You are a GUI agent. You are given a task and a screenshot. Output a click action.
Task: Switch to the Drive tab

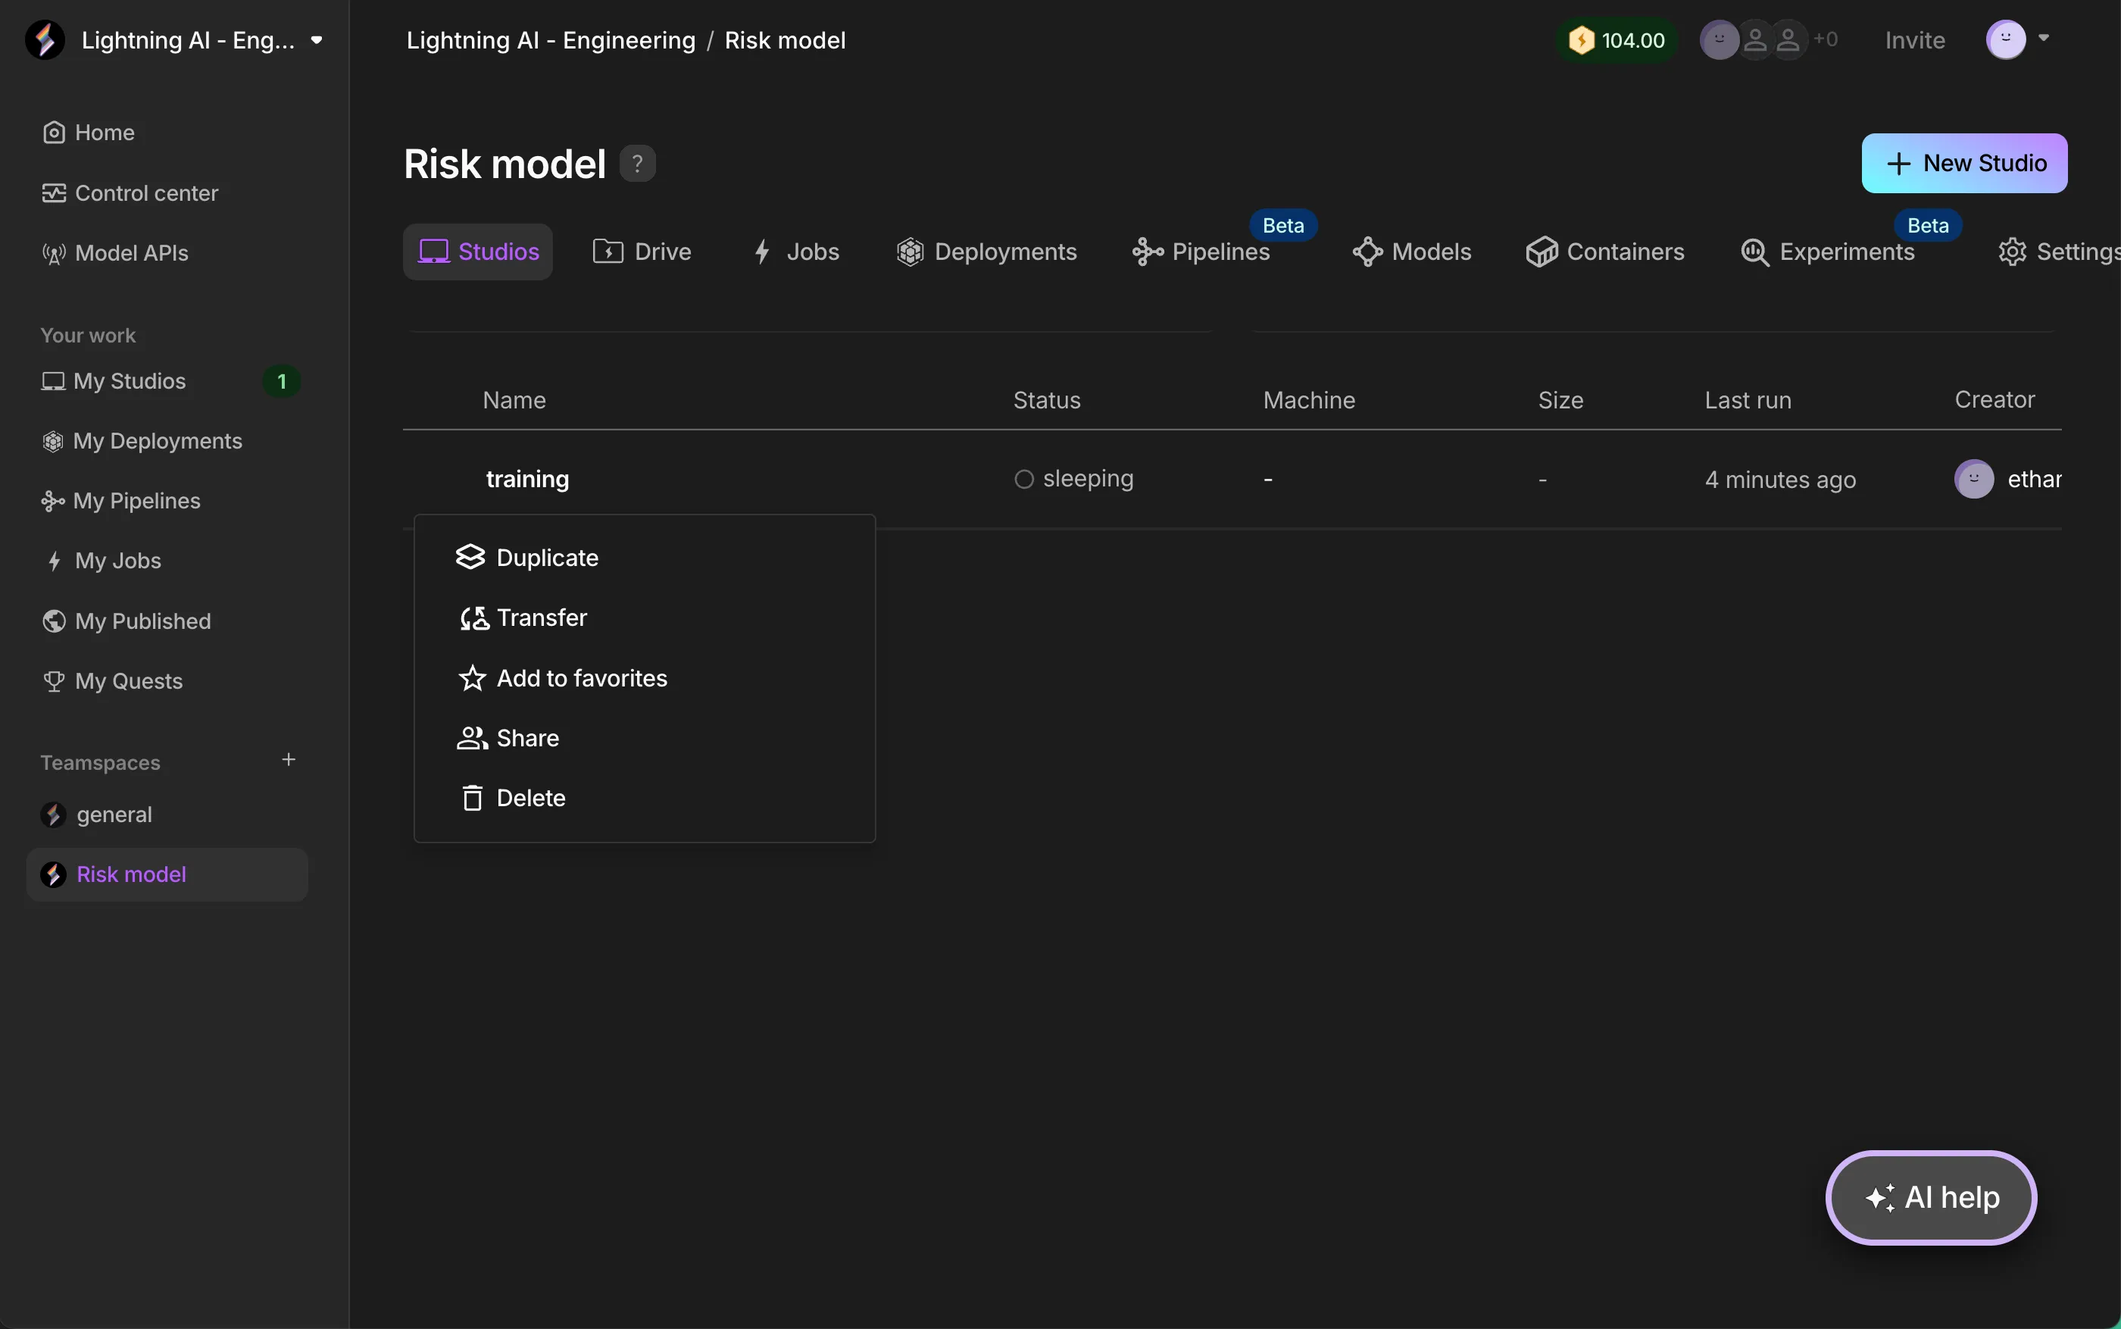click(642, 252)
